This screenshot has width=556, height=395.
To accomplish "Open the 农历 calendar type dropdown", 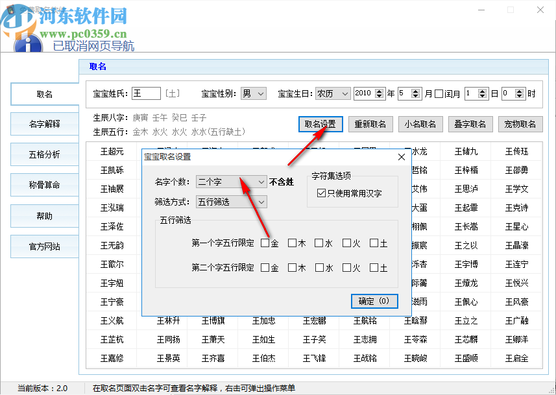I will tap(332, 93).
